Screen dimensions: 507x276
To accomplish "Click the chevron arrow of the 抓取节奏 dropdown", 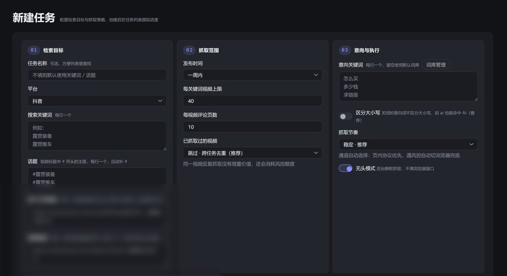I will (471, 144).
